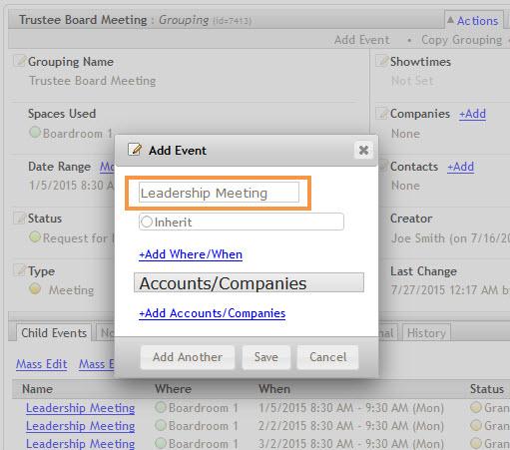Click the Leadership Meeting name input field
Screen dimensions: 510x450
point(219,193)
